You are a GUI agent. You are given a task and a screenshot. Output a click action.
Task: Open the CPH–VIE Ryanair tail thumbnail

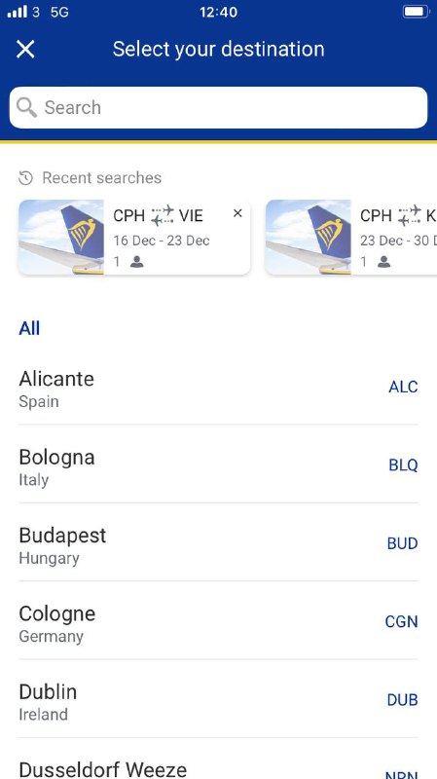point(61,237)
